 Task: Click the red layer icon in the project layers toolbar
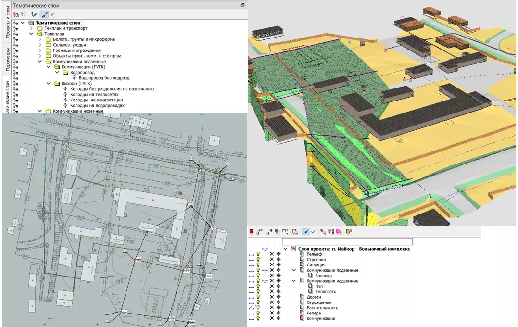pos(252,232)
